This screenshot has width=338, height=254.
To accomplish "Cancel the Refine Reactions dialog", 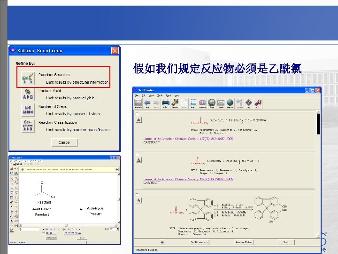I will pos(64,143).
